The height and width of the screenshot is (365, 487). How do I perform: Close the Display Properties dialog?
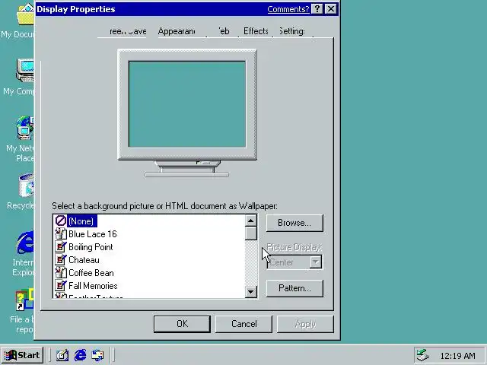[x=331, y=9]
